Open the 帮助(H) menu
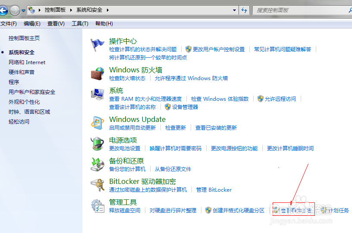 (x=104, y=24)
